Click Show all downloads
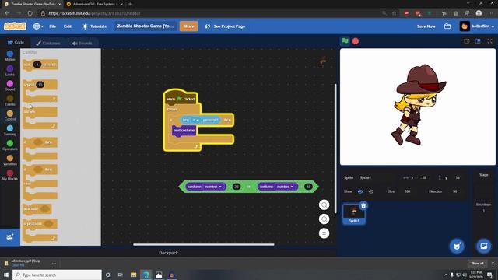The image size is (498, 280). (x=477, y=264)
